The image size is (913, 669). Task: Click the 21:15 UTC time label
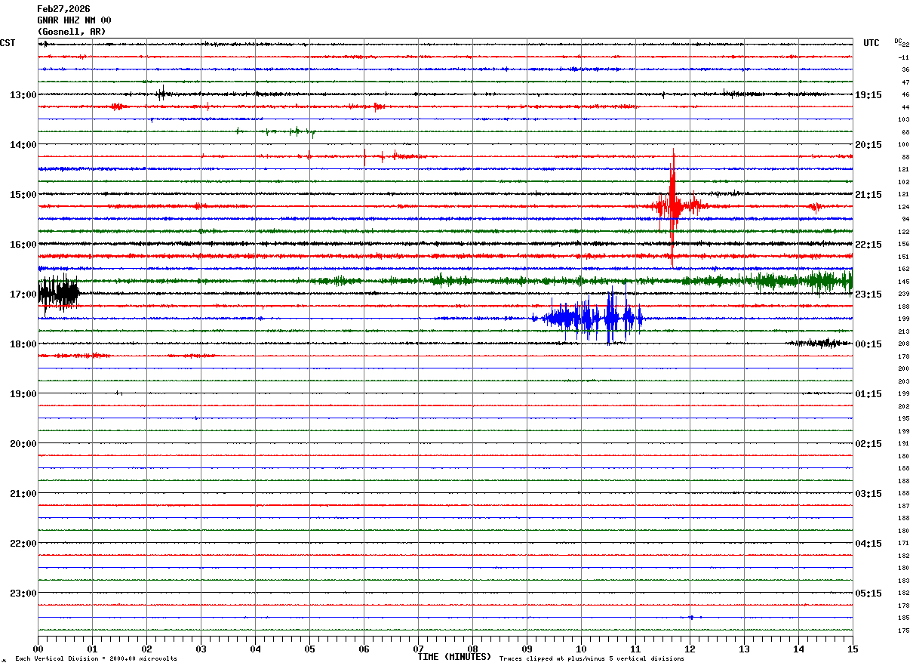tap(868, 195)
